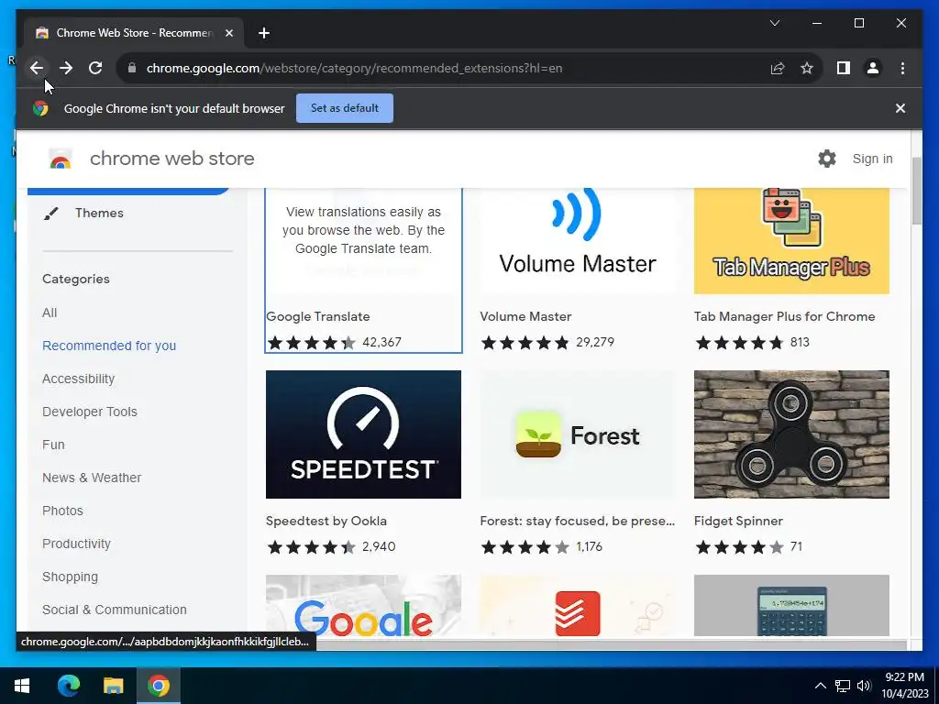Click the Speedtest by Ookla title
The height and width of the screenshot is (704, 939).
click(326, 522)
